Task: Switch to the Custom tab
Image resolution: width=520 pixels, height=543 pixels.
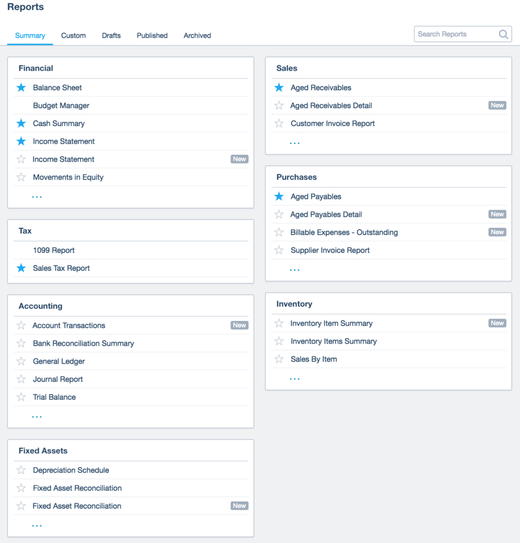Action: (73, 36)
